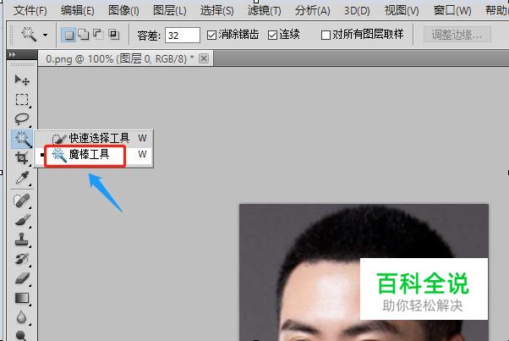Select the Dodge tool at toolbox bottom
The width and height of the screenshot is (509, 341).
coord(22,335)
